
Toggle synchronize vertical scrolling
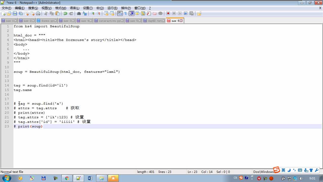(x=106, y=13)
